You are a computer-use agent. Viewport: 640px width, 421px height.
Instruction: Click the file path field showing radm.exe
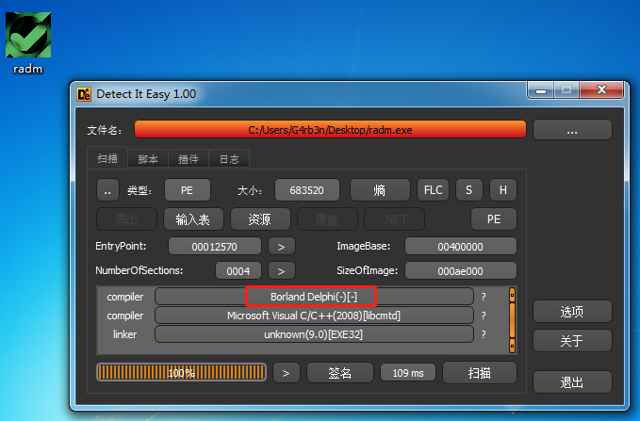(x=330, y=130)
